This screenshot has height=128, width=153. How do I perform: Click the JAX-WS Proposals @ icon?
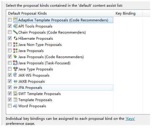(15, 75)
